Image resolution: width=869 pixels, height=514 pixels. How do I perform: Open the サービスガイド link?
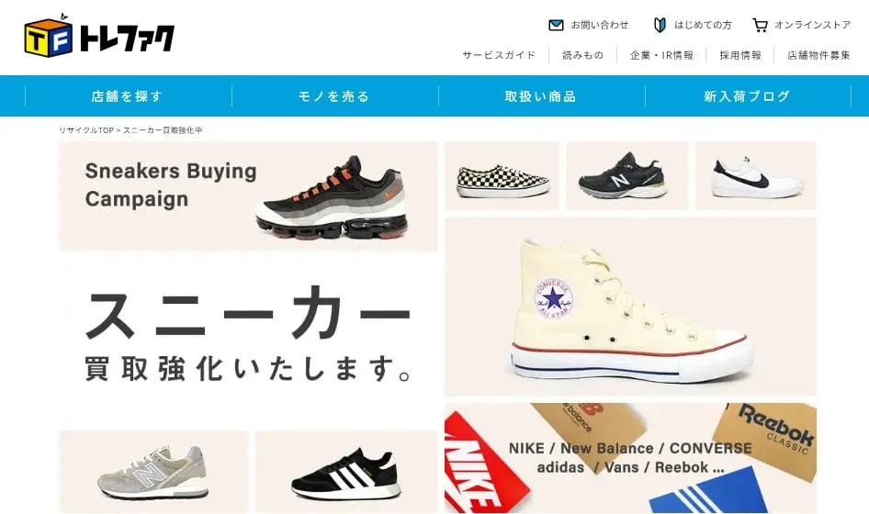point(499,55)
